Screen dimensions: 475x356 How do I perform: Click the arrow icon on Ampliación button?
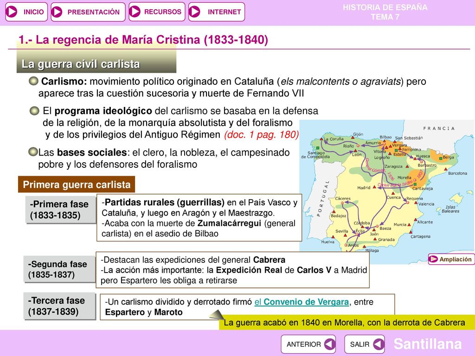coord(434,260)
